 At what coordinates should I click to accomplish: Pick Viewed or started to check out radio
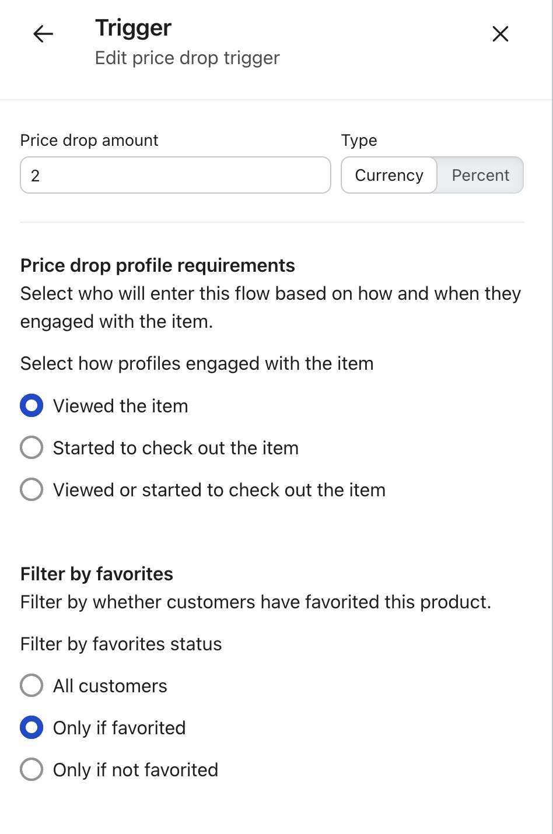click(32, 490)
